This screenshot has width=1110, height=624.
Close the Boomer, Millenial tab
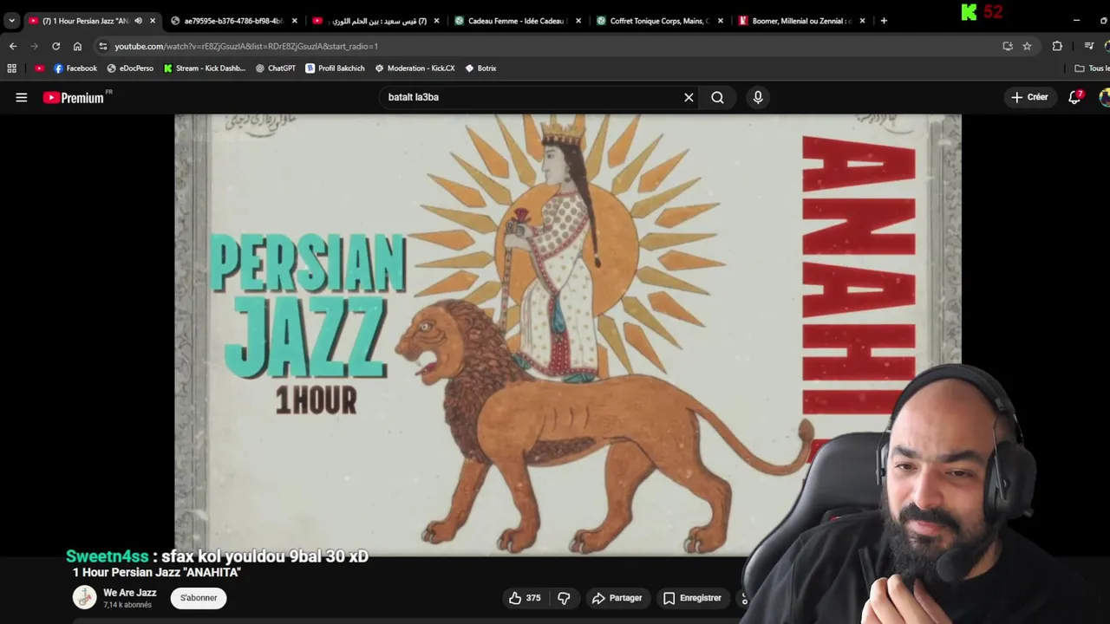862,21
